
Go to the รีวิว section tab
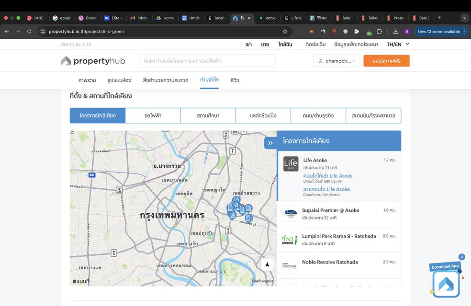point(235,80)
